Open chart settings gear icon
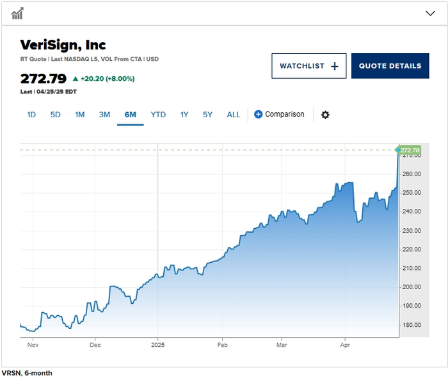This screenshot has width=448, height=382. (x=325, y=115)
